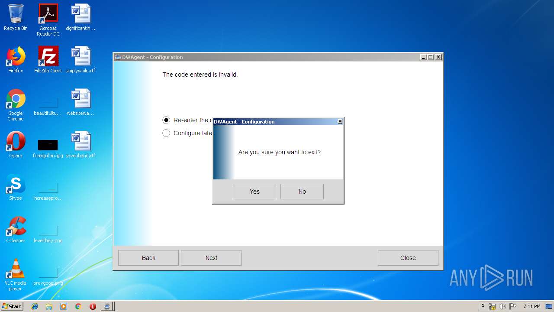
Task: Close the DWAgent main window via title bar
Action: (x=438, y=57)
